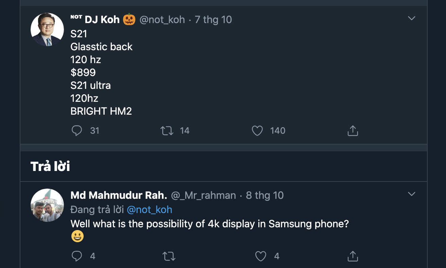Retweet Md Mahmudur's 4k display tweet
Viewport: 446px width, 268px height.
pyautogui.click(x=169, y=256)
